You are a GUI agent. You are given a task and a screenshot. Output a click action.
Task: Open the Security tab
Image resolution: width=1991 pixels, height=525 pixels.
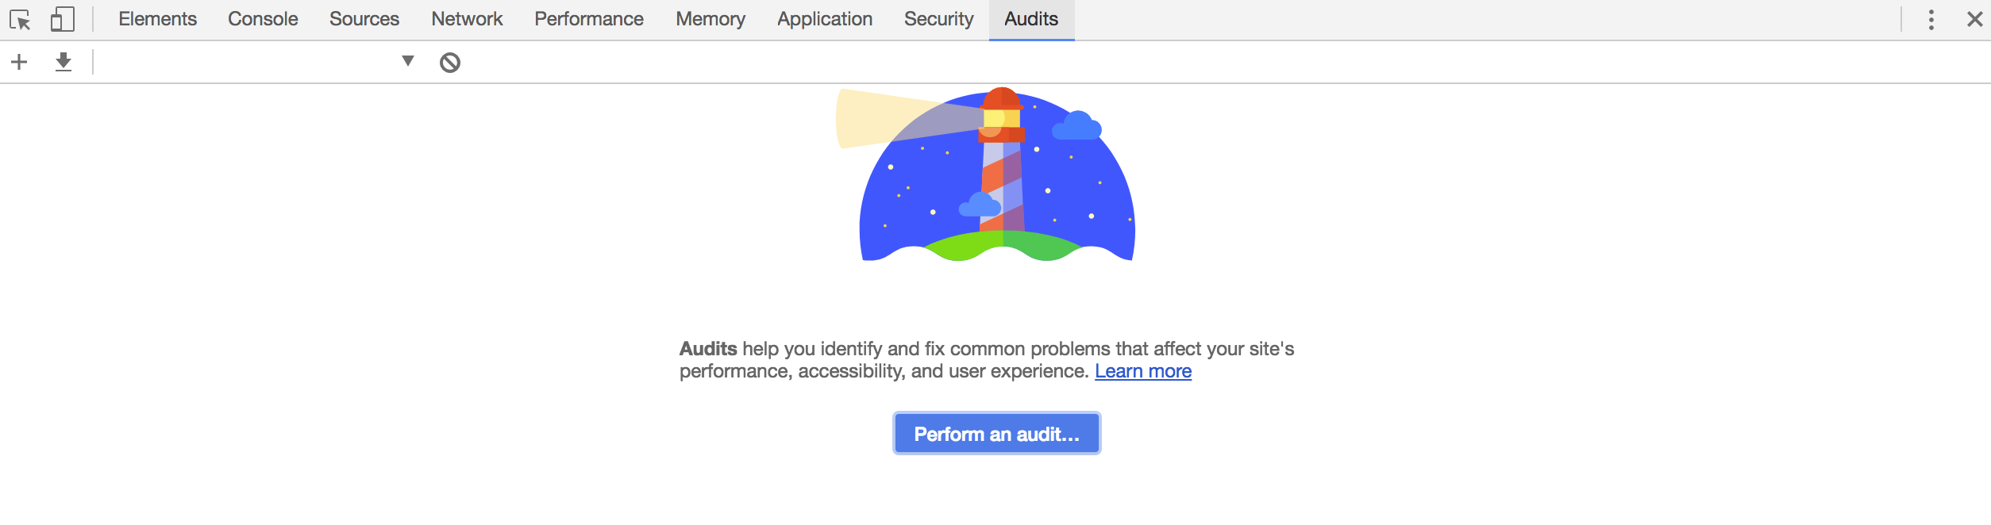938,19
